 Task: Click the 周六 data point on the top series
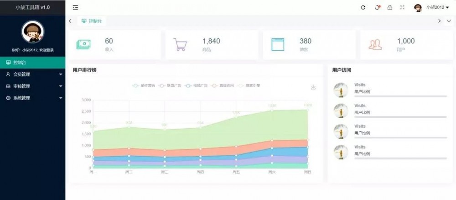click(x=272, y=110)
